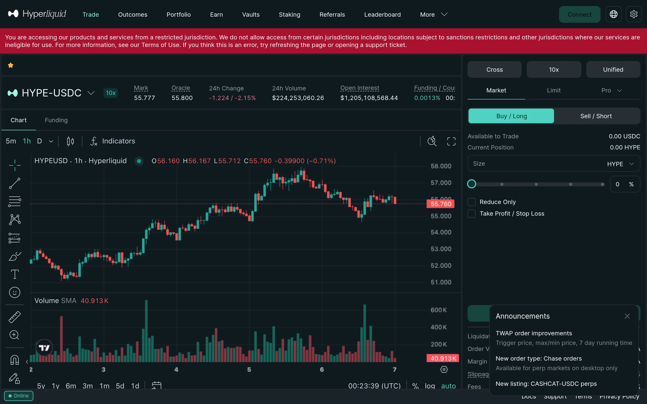This screenshot has height=404, width=647.
Task: Set chart range to 1y
Action: coord(56,386)
